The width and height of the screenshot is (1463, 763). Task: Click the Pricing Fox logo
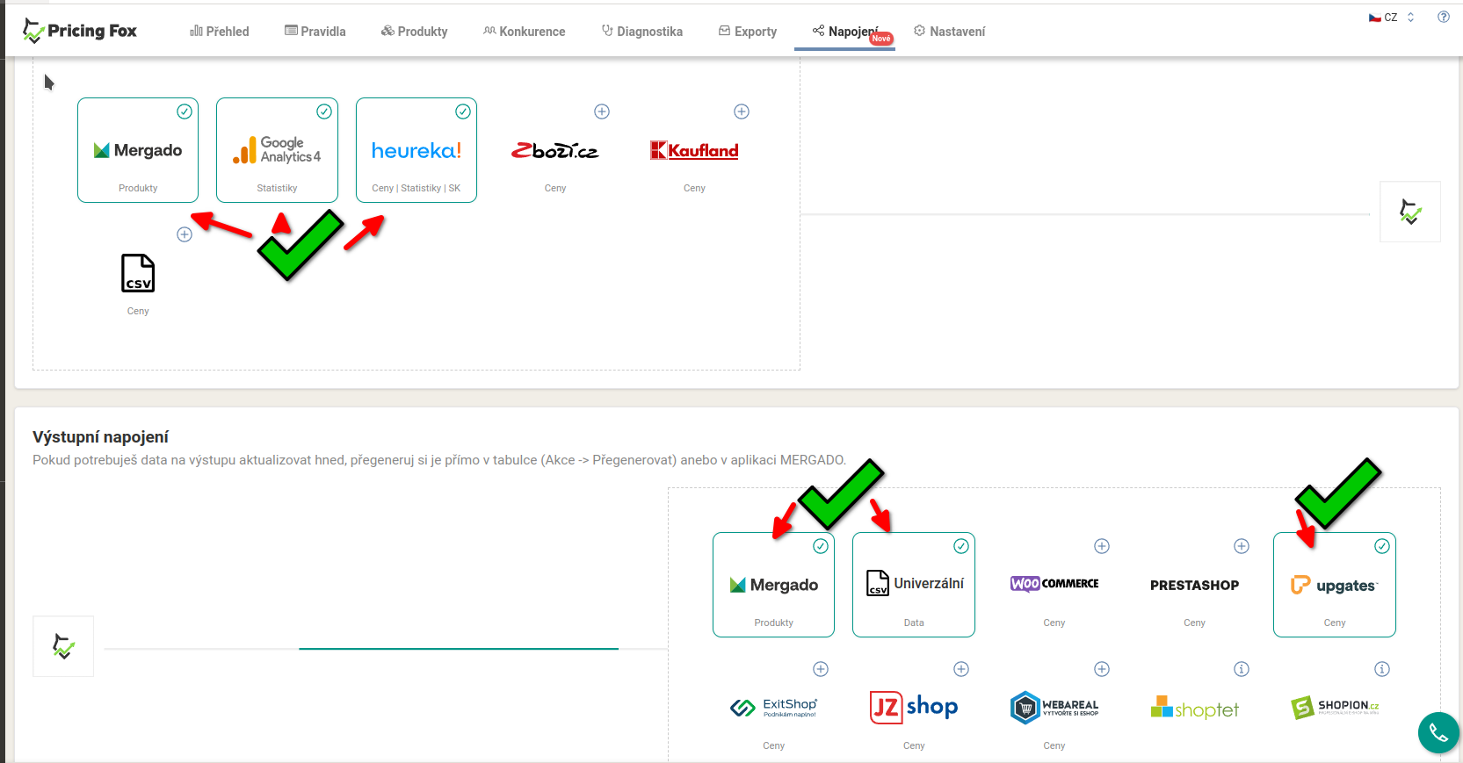80,31
